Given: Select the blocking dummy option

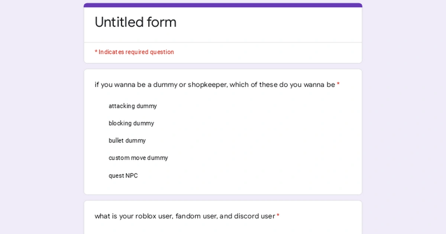Looking at the screenshot, I should click(131, 123).
